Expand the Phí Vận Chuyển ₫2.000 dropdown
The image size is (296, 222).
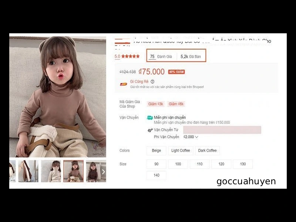coord(191,137)
